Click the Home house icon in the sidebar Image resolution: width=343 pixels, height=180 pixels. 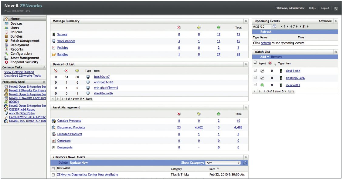7,19
